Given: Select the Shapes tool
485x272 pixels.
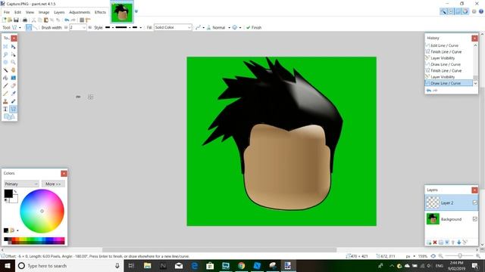Looking at the screenshot, I should [9, 116].
